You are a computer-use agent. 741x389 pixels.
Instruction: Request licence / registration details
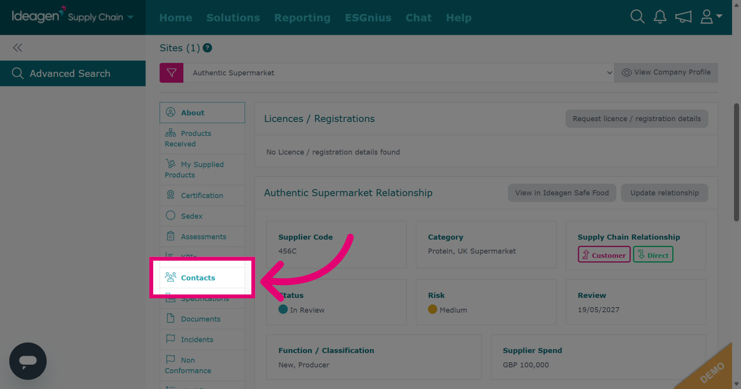tap(637, 119)
